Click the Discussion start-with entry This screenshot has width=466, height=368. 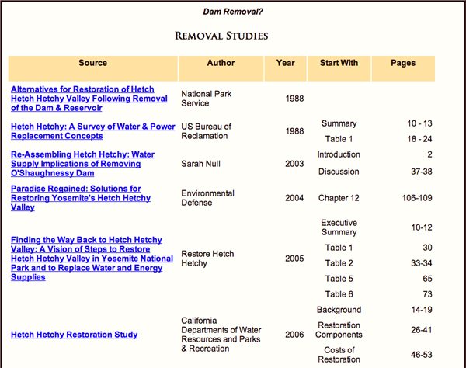(x=339, y=172)
